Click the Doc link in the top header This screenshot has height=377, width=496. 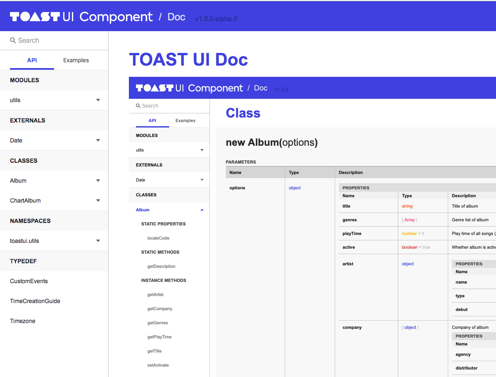point(176,17)
